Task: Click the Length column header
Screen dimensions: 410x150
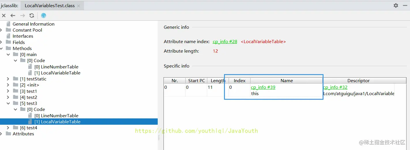Action: point(218,81)
